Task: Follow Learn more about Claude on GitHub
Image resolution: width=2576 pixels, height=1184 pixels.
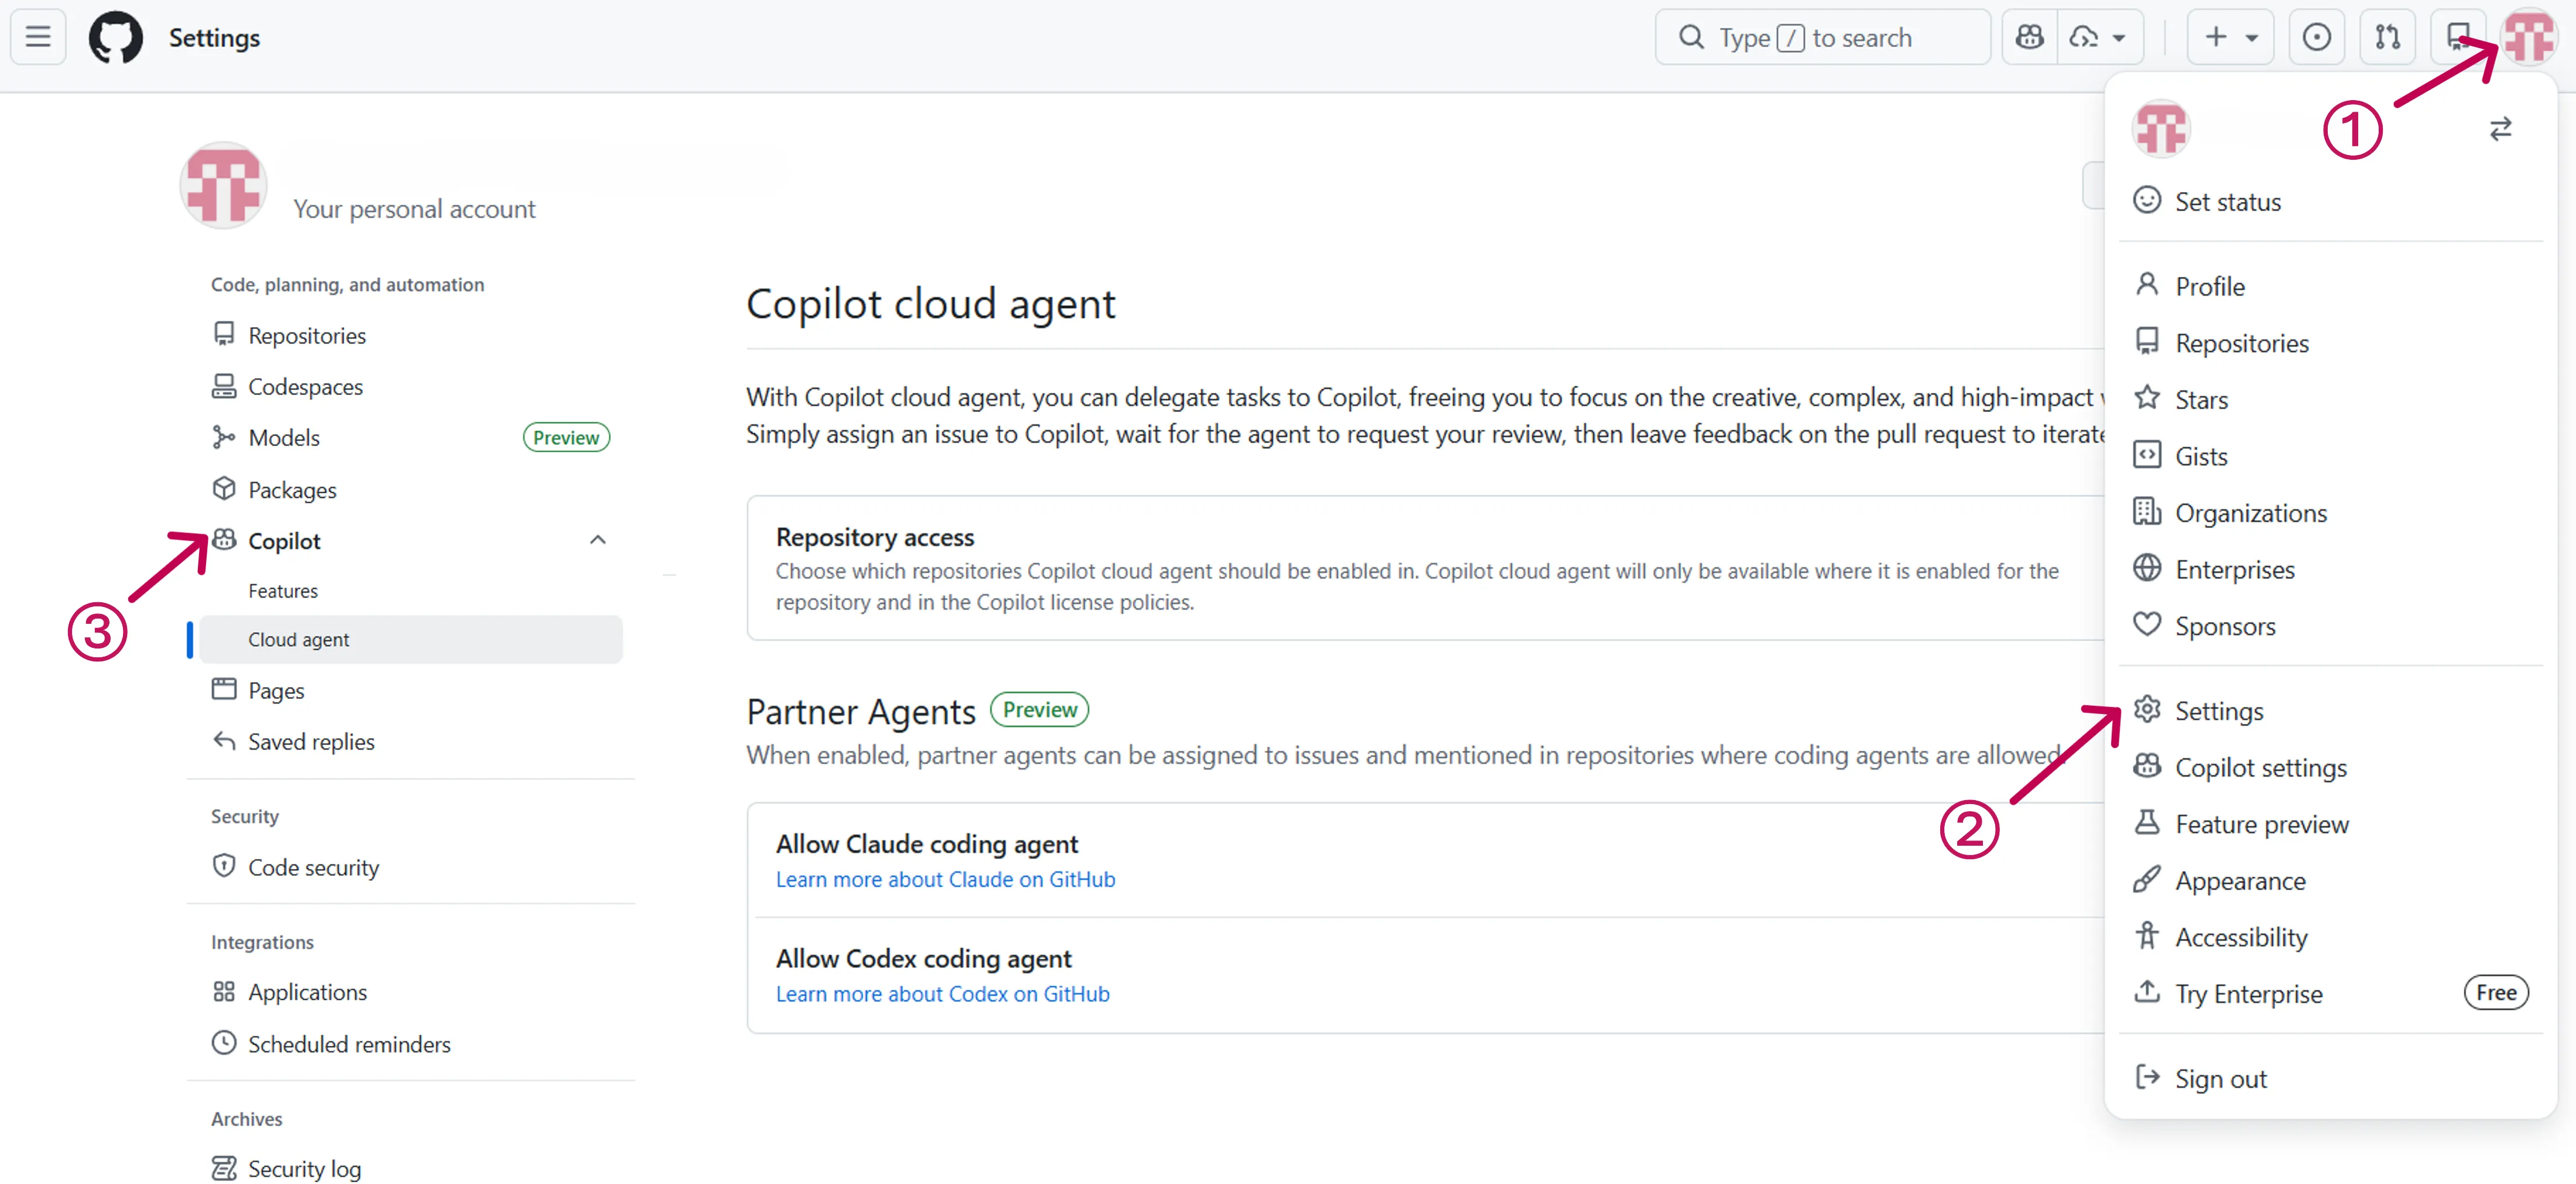Action: 945,880
